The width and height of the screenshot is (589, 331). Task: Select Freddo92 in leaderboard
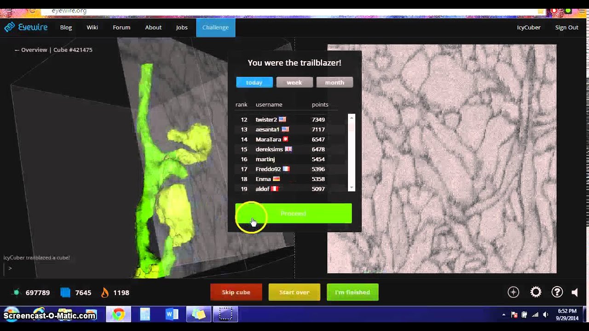coord(268,169)
